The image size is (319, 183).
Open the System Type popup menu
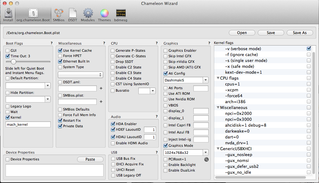tap(81, 75)
